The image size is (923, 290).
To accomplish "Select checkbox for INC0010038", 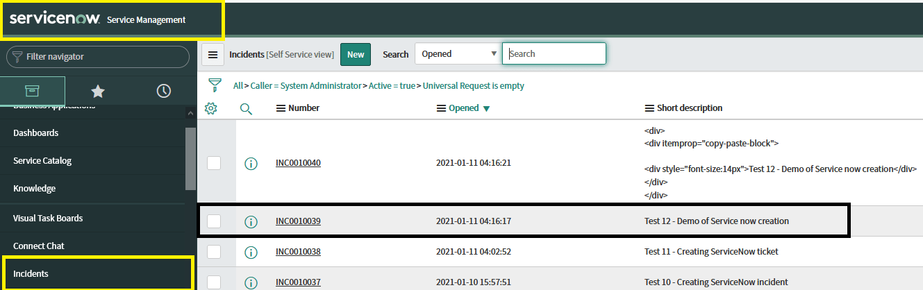I will [214, 251].
